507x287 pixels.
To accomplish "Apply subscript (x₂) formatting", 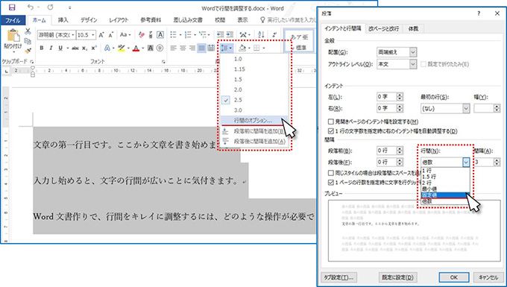I will coord(84,48).
